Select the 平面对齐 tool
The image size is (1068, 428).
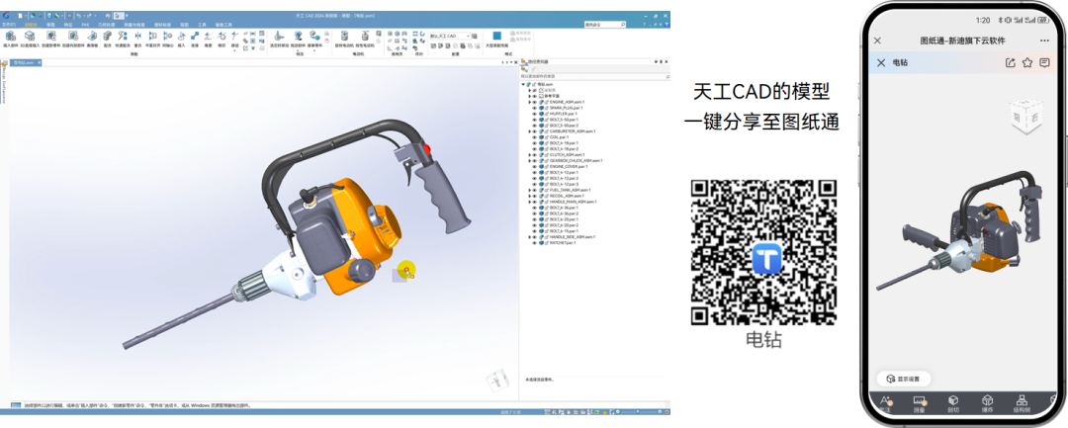point(152,38)
